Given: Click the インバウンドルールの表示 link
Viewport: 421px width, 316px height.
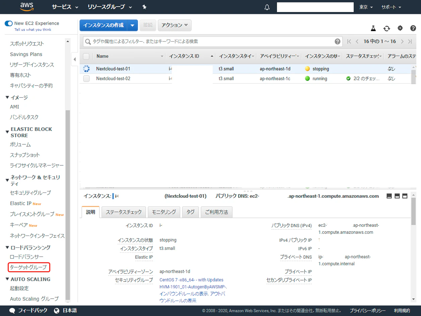Looking at the screenshot, I should click(184, 294).
